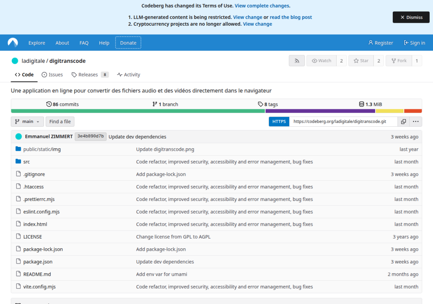The image size is (433, 304).
Task: Click the file icon beside README.md
Action: click(x=18, y=274)
